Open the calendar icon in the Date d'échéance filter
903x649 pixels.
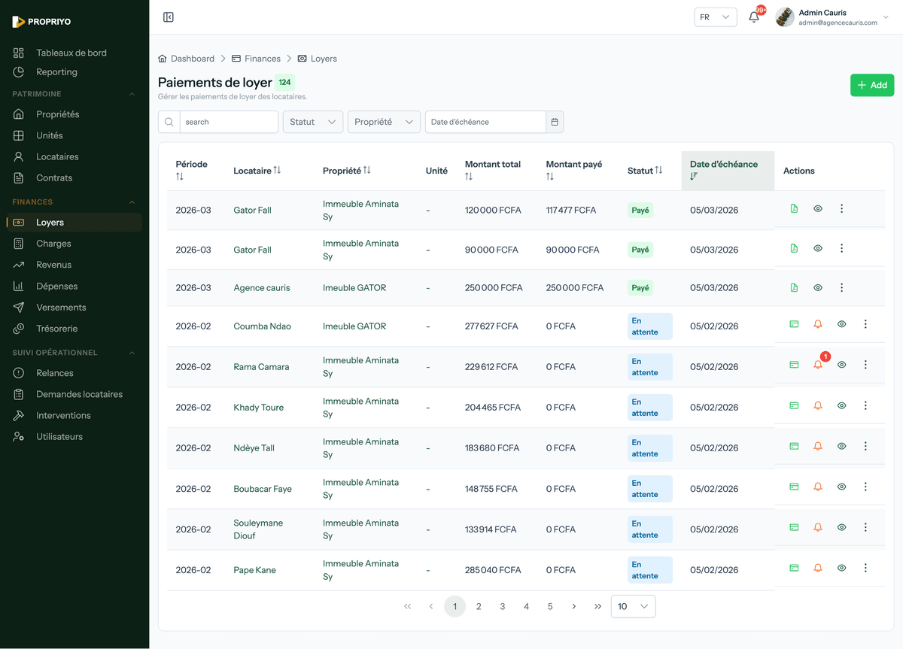[x=555, y=122]
